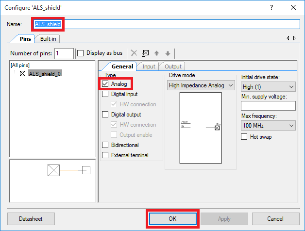305x231 pixels.
Task: Enable the Hot swap checkbox
Action: (244, 137)
